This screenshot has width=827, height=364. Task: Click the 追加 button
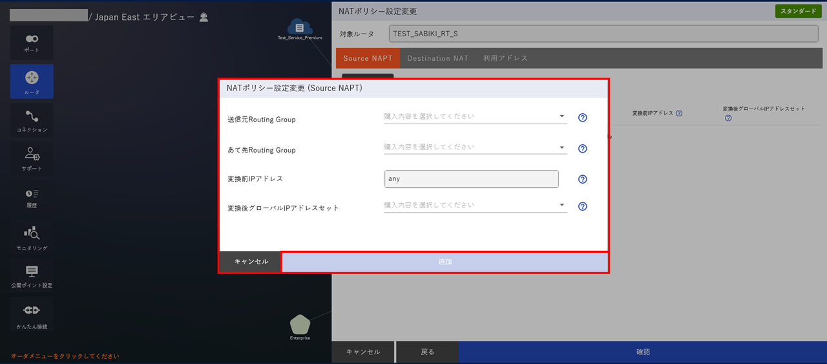445,262
